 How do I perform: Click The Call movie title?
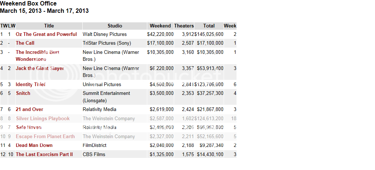click(x=25, y=43)
